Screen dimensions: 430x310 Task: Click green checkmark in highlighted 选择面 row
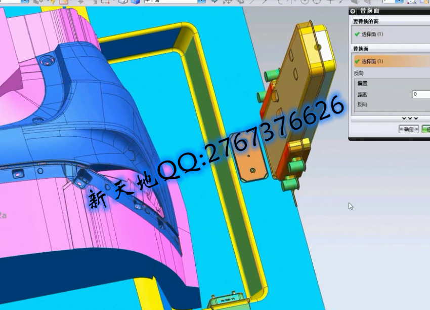pyautogui.click(x=357, y=61)
